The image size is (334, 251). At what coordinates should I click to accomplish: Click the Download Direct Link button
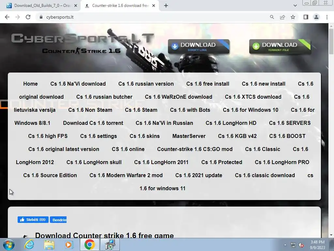(199, 46)
